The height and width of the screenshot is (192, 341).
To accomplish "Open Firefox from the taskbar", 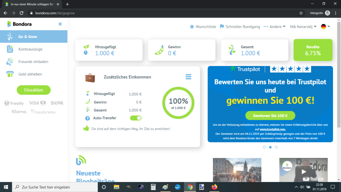I will point(214,187).
